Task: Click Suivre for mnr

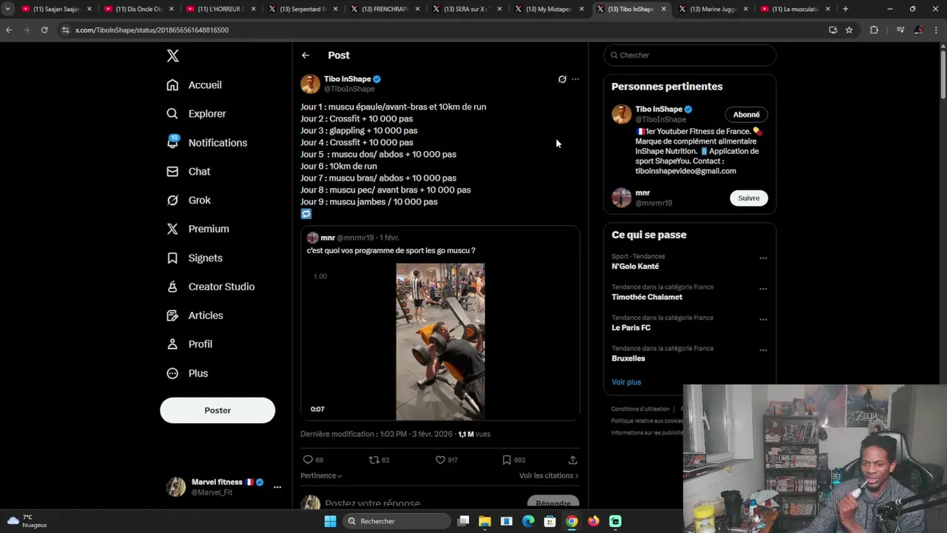Action: point(749,198)
